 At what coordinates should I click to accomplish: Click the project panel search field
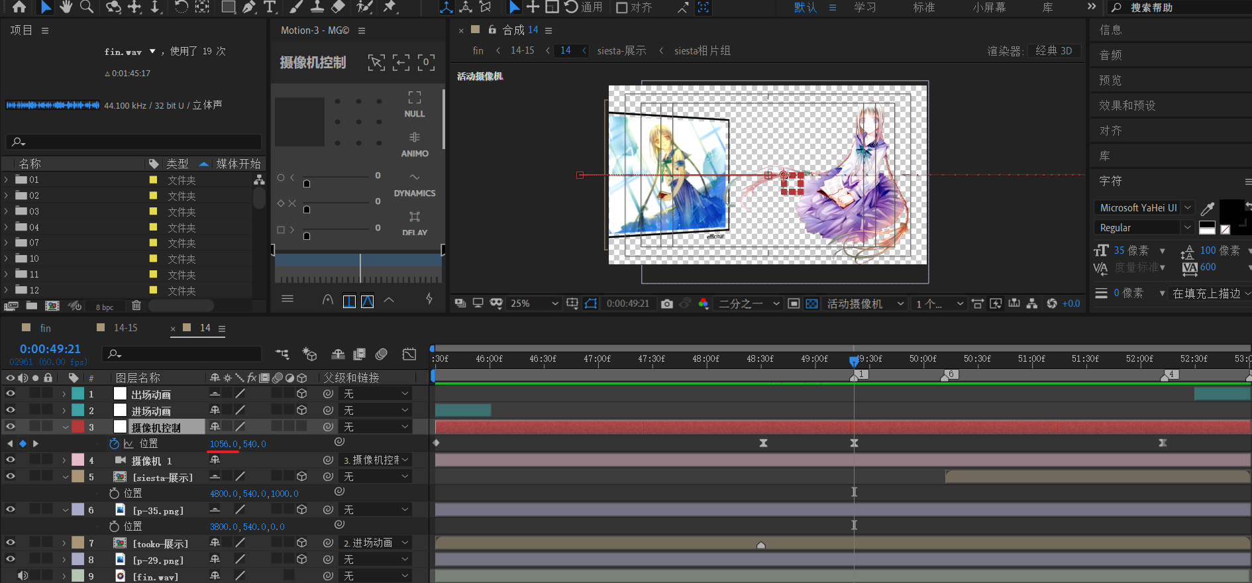coord(134,142)
